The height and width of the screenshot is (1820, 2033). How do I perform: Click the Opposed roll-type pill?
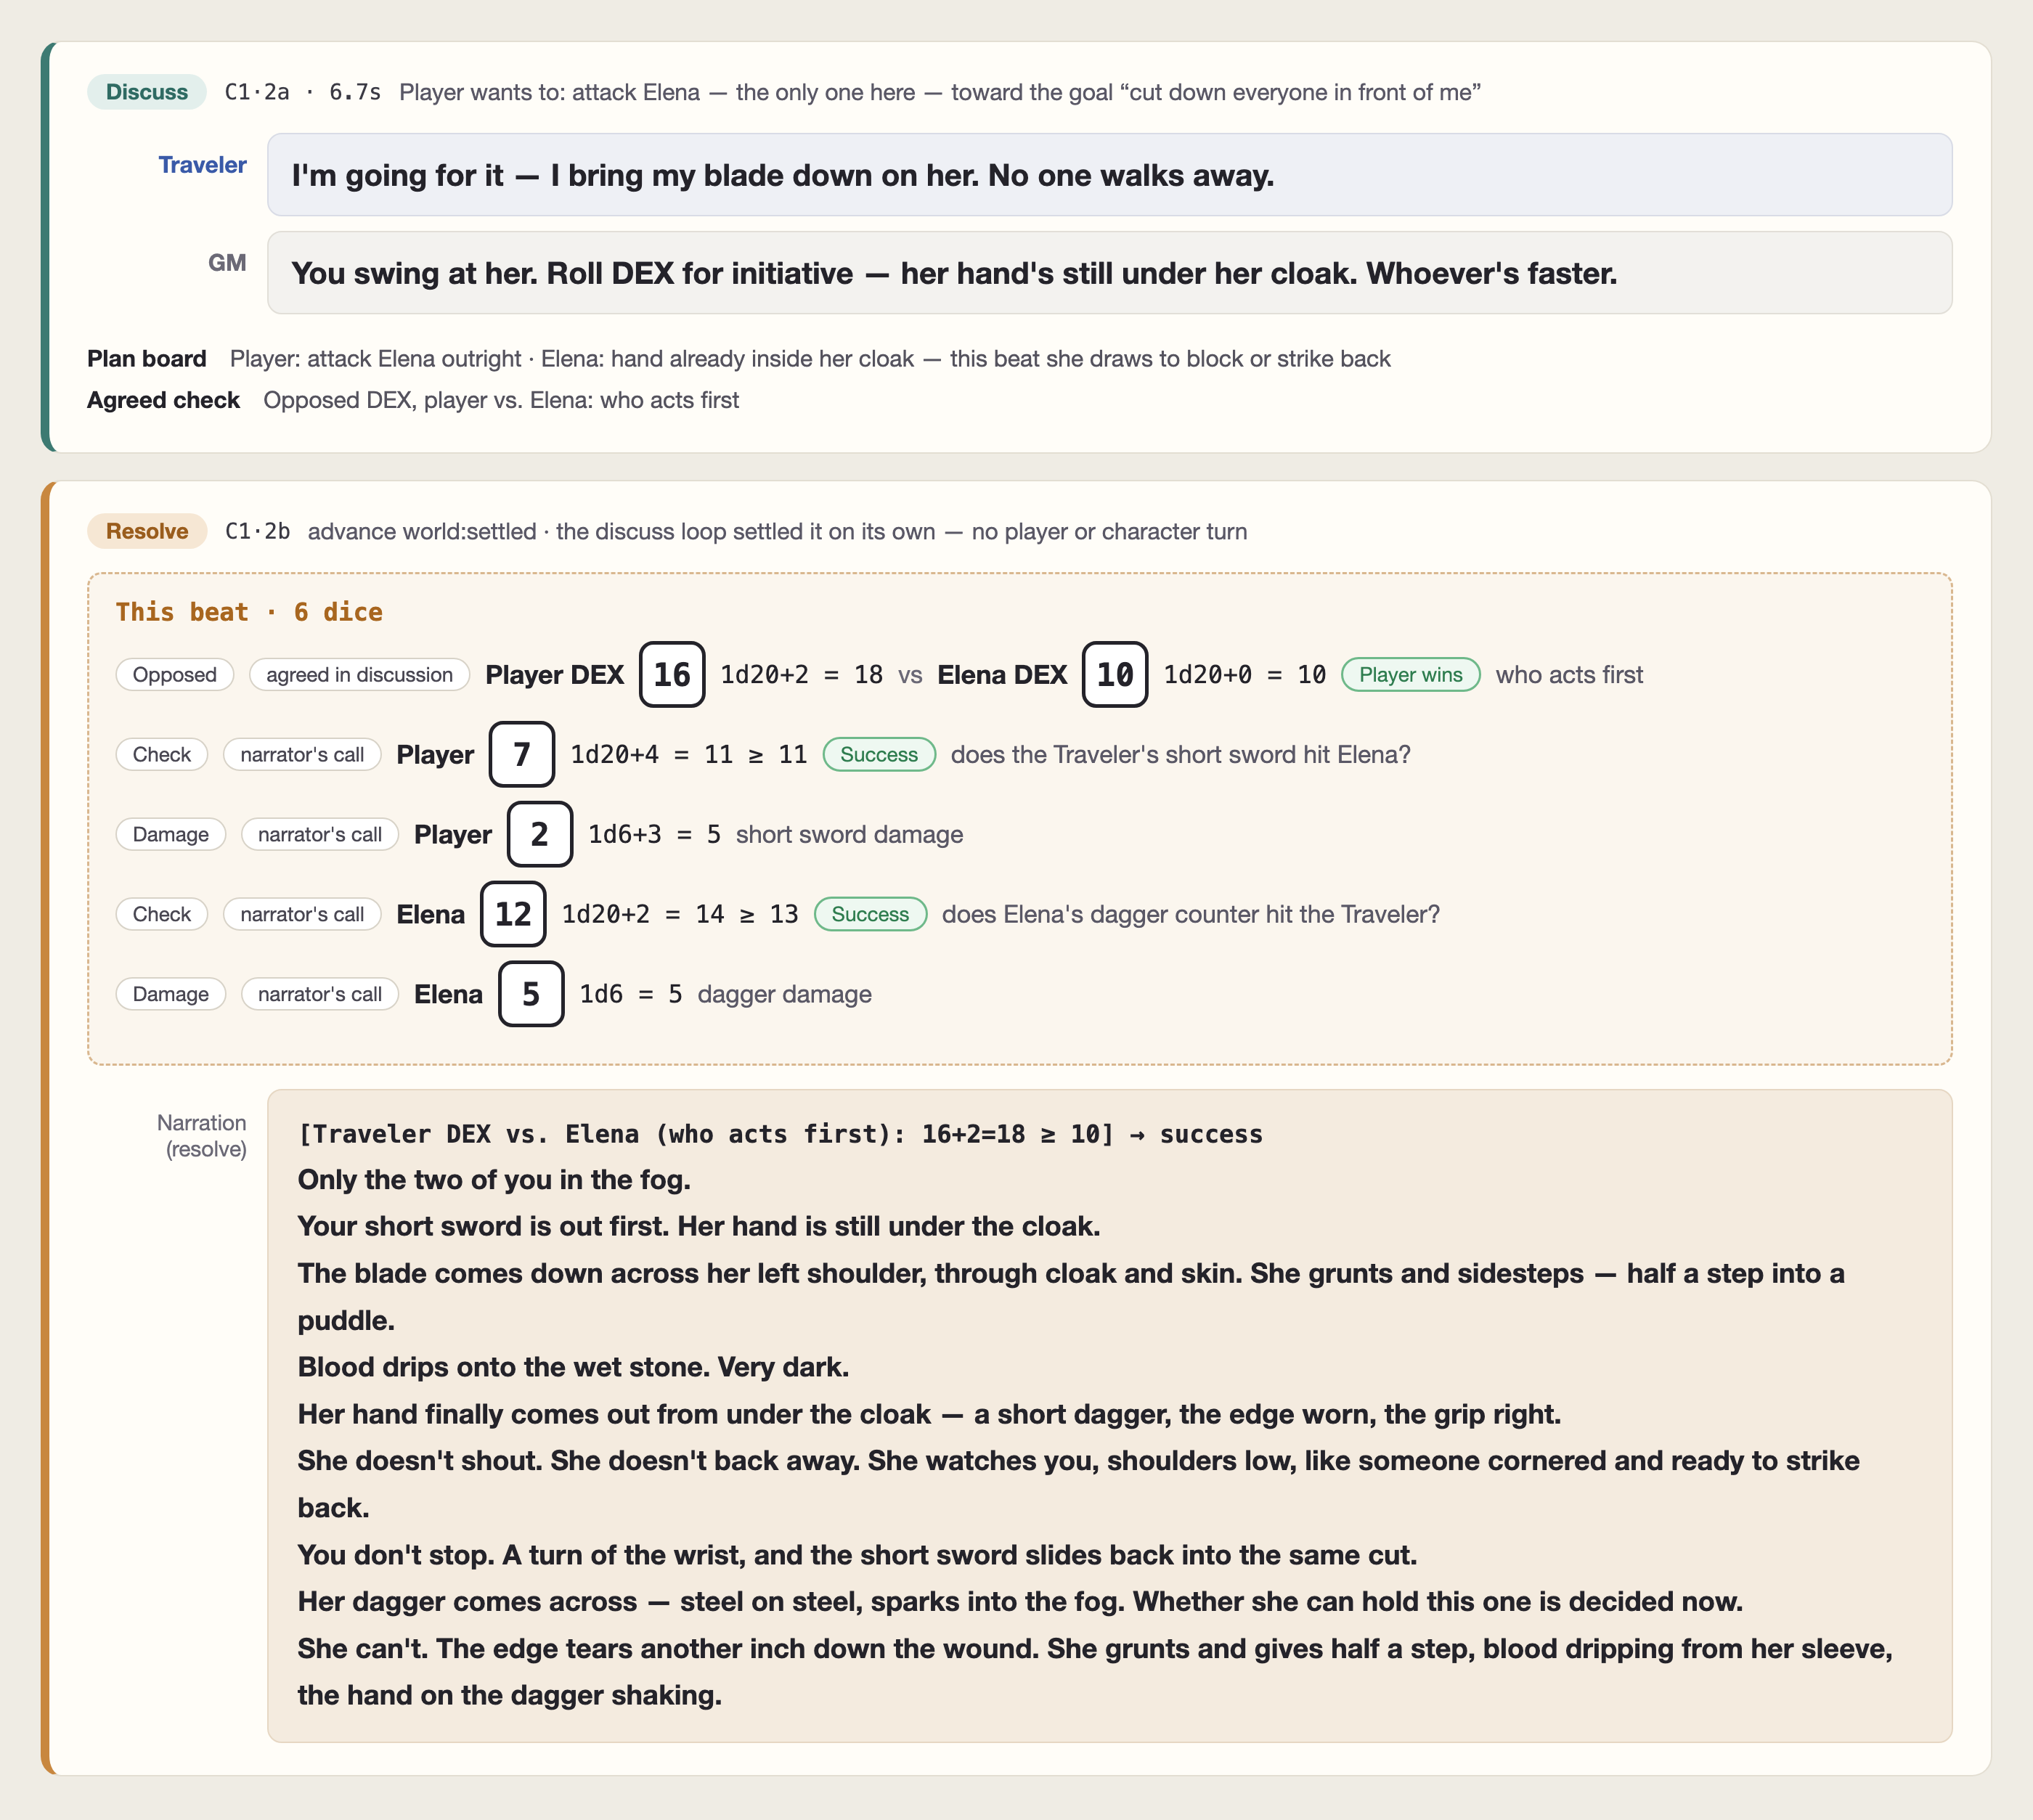point(175,675)
